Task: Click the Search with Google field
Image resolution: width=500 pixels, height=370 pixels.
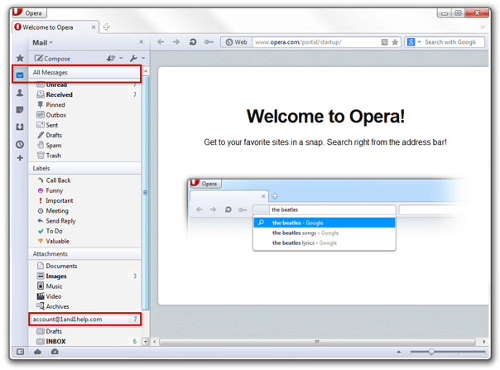Action: pos(450,42)
